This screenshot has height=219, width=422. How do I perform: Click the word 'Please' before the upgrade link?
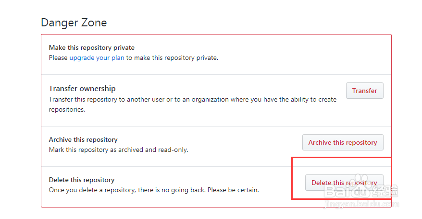tap(58, 58)
